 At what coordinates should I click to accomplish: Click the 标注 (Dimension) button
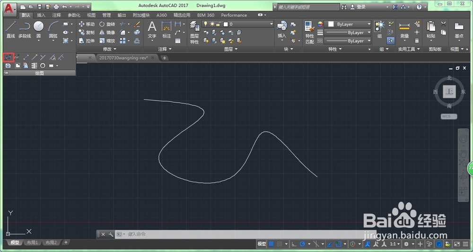pyautogui.click(x=166, y=29)
